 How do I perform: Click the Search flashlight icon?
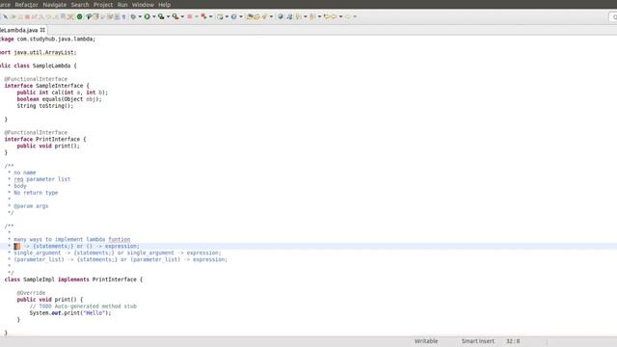tap(265, 16)
